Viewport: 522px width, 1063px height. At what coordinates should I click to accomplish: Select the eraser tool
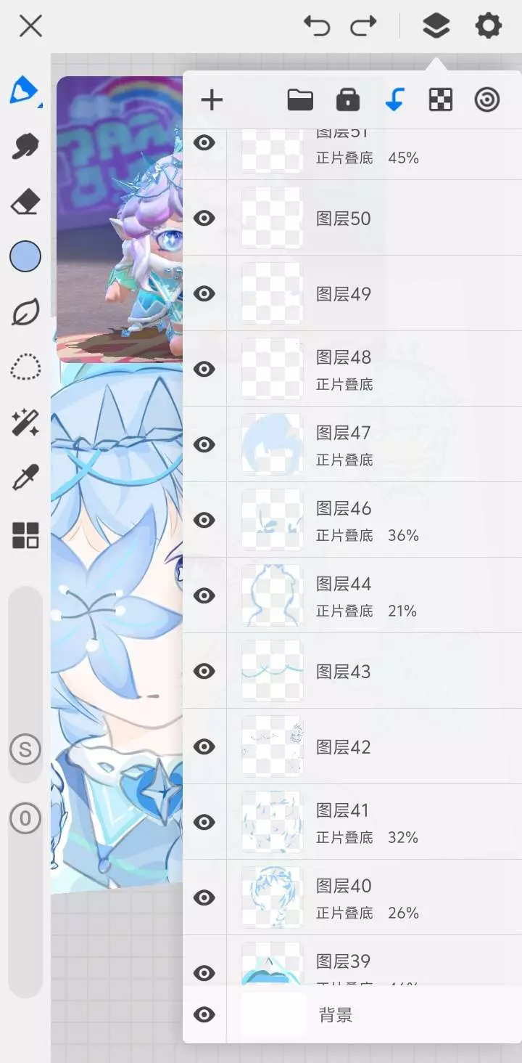coord(25,201)
